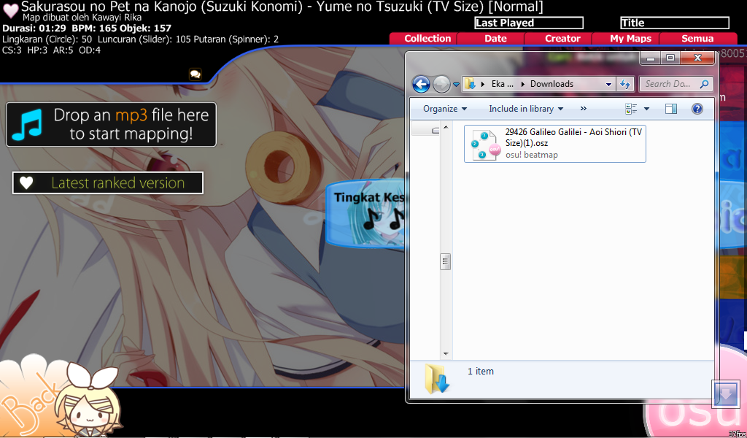This screenshot has height=438, width=747.
Task: Expand the Eka path arrow in address bar
Action: pos(522,85)
